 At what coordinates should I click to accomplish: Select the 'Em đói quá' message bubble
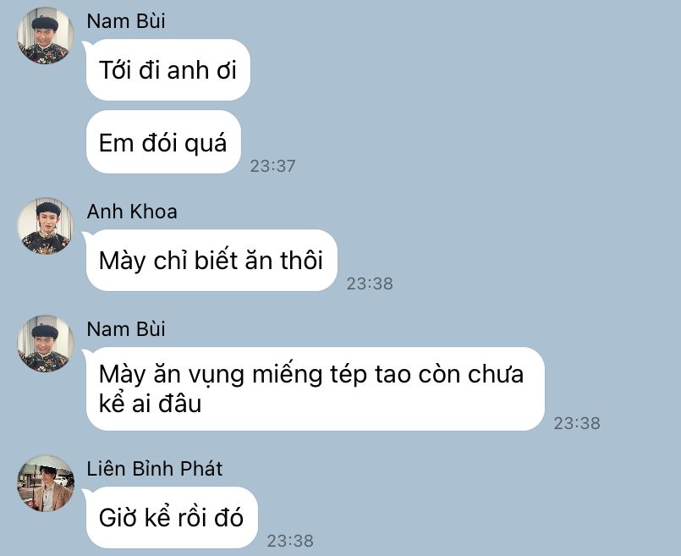(163, 142)
